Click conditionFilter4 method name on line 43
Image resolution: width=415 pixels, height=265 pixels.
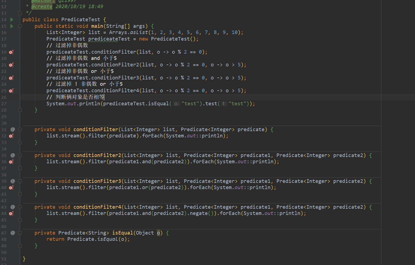pyautogui.click(x=97, y=207)
